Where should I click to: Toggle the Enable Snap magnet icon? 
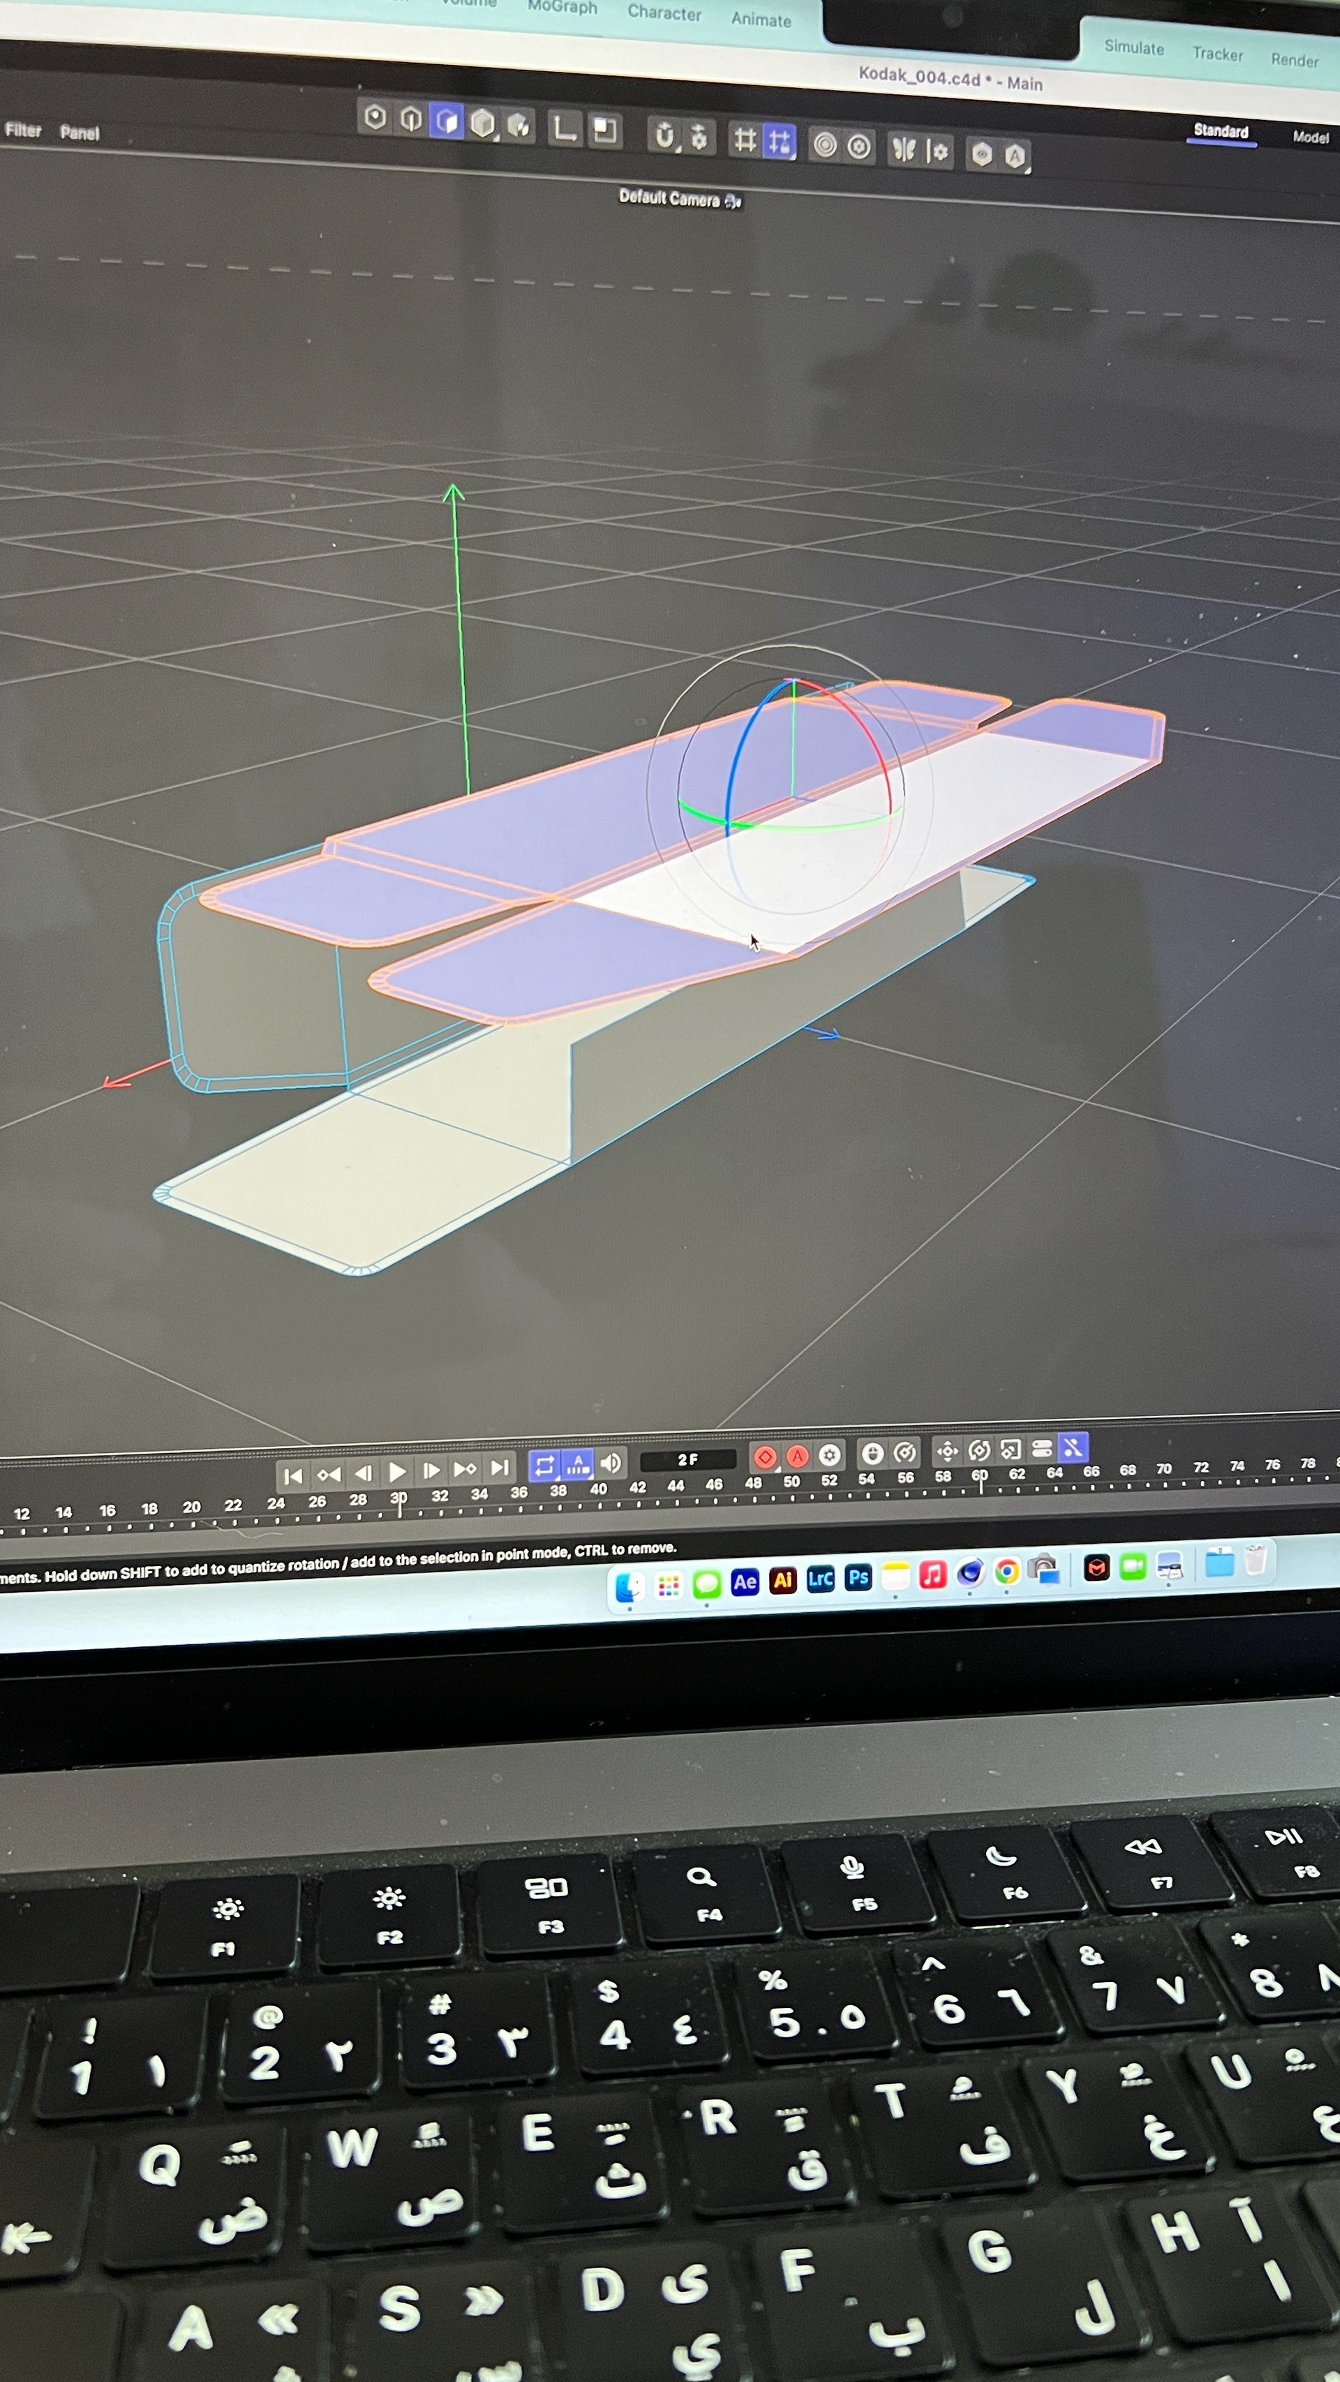click(665, 135)
